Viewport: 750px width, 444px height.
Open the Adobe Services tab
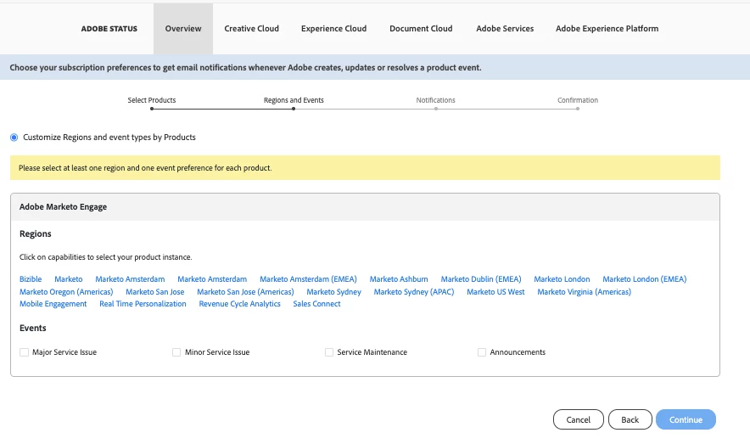point(505,29)
